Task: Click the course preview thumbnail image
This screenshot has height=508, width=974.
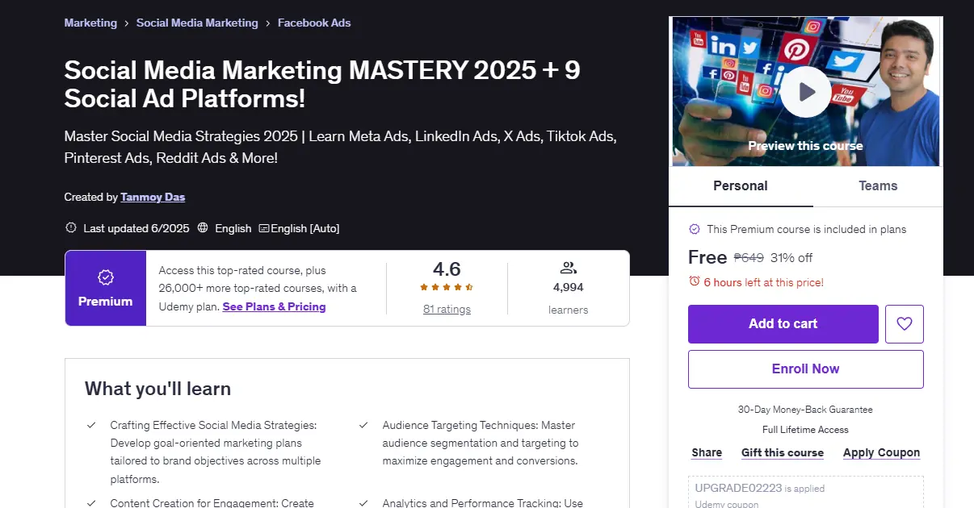Action: [805, 92]
